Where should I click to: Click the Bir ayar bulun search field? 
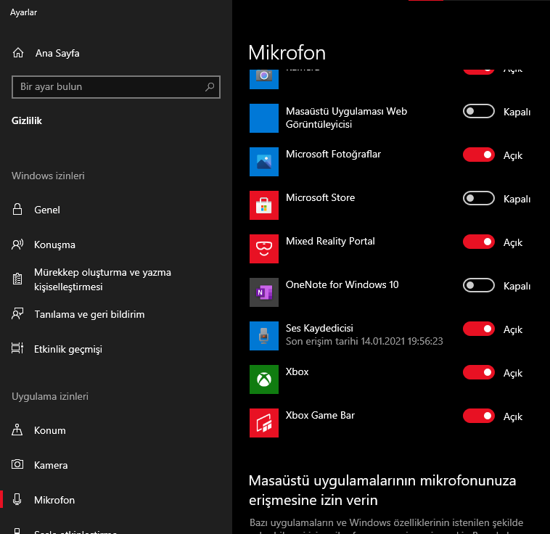116,86
